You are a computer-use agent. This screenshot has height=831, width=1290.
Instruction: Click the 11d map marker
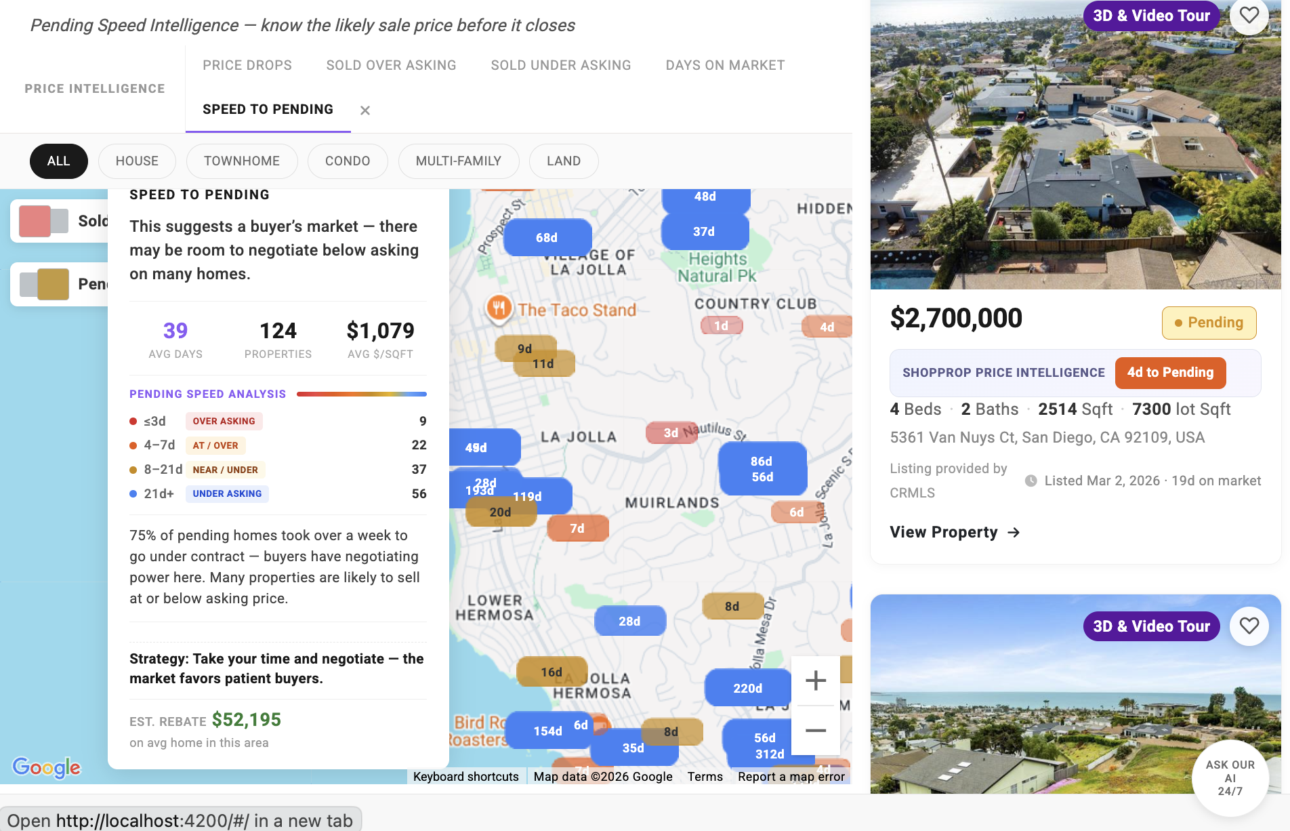click(x=544, y=364)
